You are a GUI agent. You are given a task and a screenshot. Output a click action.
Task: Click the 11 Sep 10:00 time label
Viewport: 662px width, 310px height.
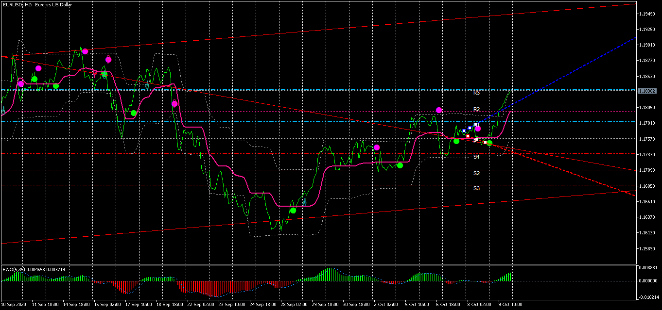[46, 305]
